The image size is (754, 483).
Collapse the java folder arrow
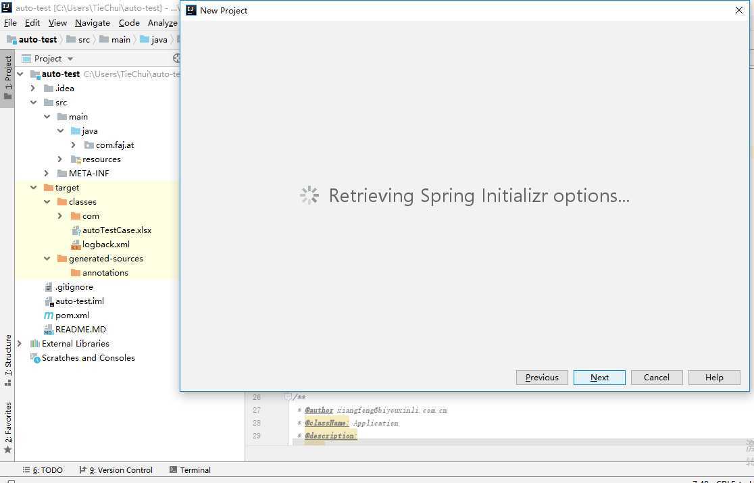[60, 131]
